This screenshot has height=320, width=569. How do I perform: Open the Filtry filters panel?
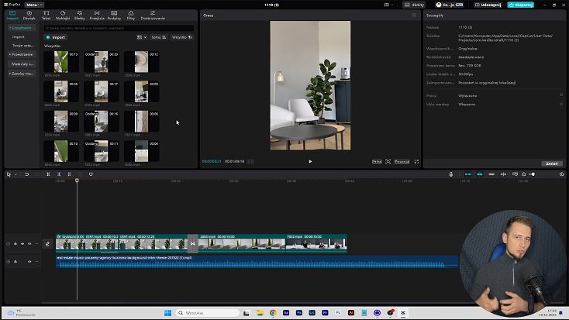pos(130,15)
